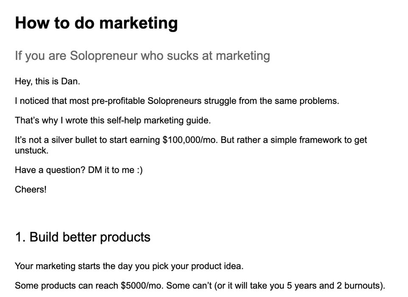Click the "Your marketing starts the day" sentence
This screenshot has width=408, height=297.
pos(129,266)
